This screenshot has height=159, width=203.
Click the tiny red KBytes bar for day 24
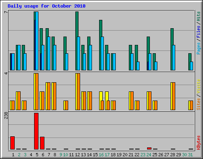tap(149, 148)
